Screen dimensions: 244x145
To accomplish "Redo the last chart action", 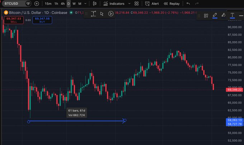I will pos(197,4).
